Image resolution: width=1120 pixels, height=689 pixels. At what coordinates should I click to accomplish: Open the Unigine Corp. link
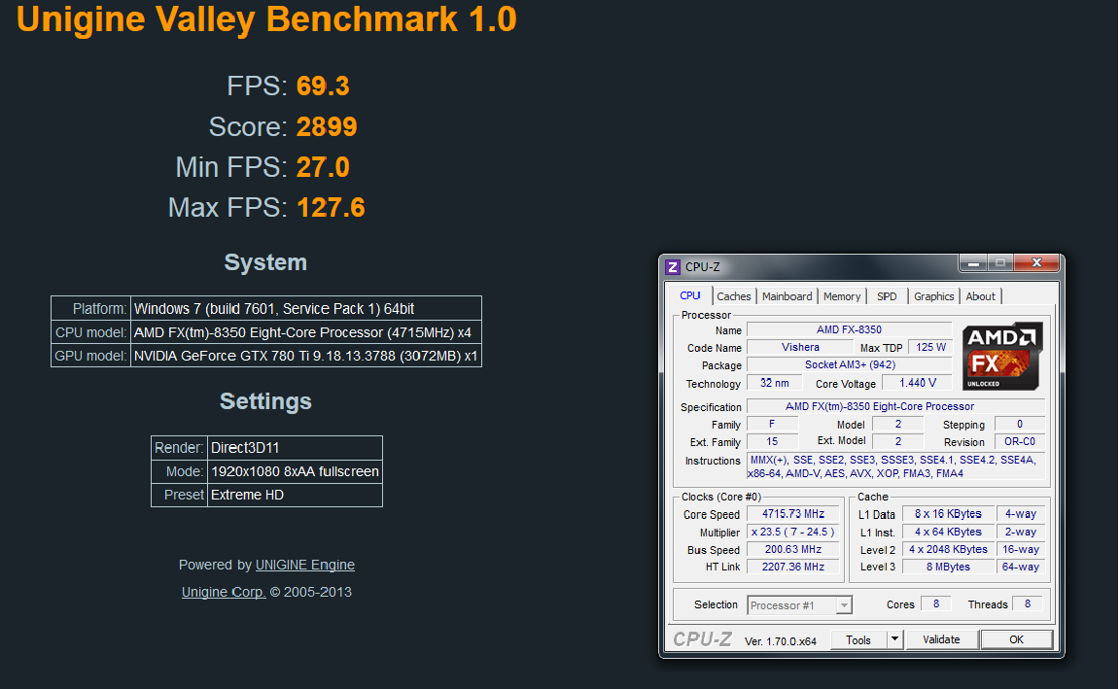(224, 592)
